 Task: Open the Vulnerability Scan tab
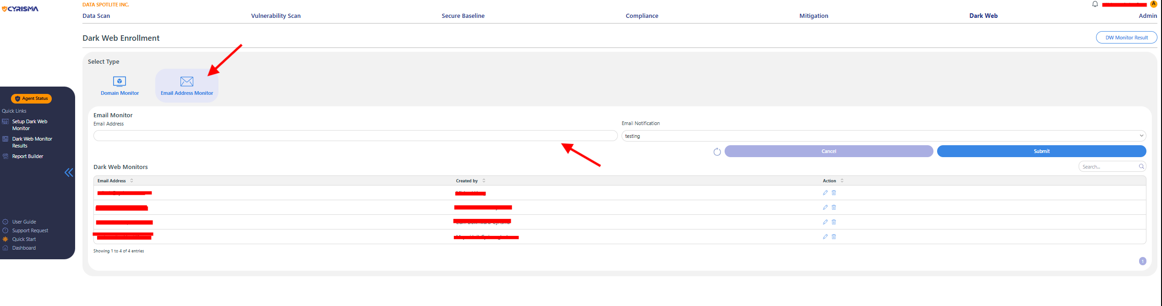click(276, 16)
